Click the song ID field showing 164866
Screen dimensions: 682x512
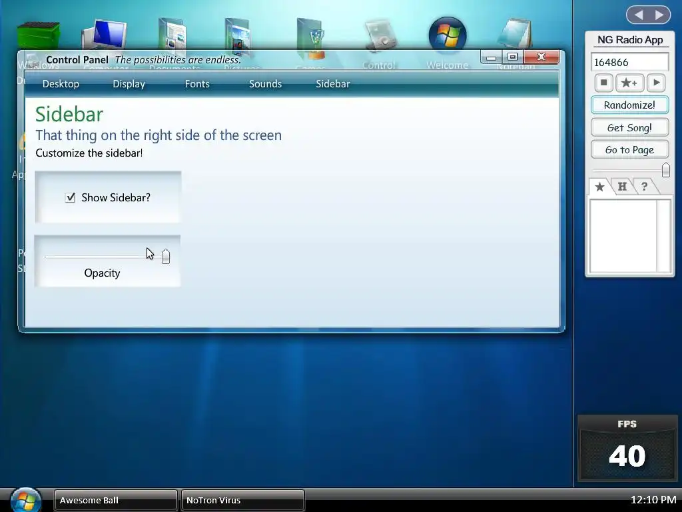(x=629, y=62)
